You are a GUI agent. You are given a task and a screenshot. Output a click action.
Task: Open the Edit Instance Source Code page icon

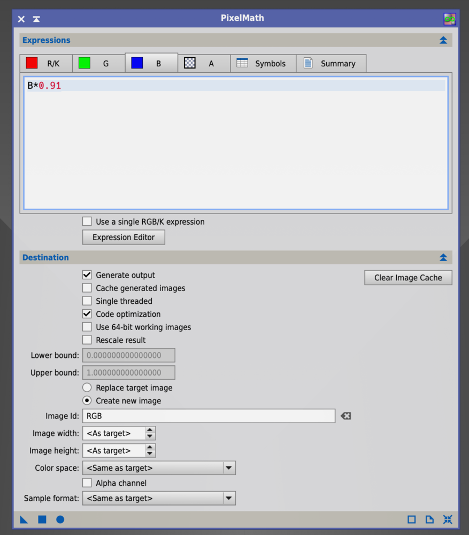tap(429, 519)
